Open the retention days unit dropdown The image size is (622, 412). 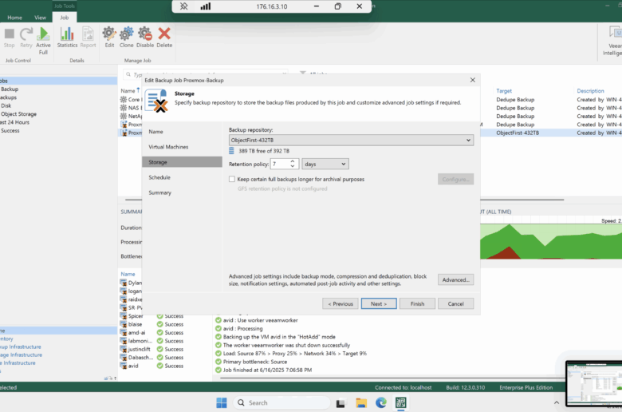click(x=325, y=164)
